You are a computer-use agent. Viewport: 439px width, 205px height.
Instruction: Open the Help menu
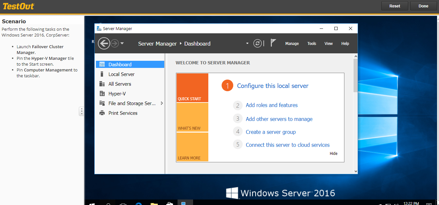pyautogui.click(x=345, y=43)
